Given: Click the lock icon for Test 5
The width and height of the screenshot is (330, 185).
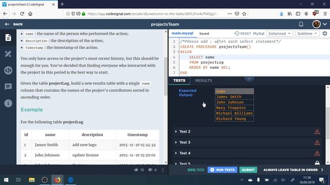Looking at the screenshot, I should 317,163.
